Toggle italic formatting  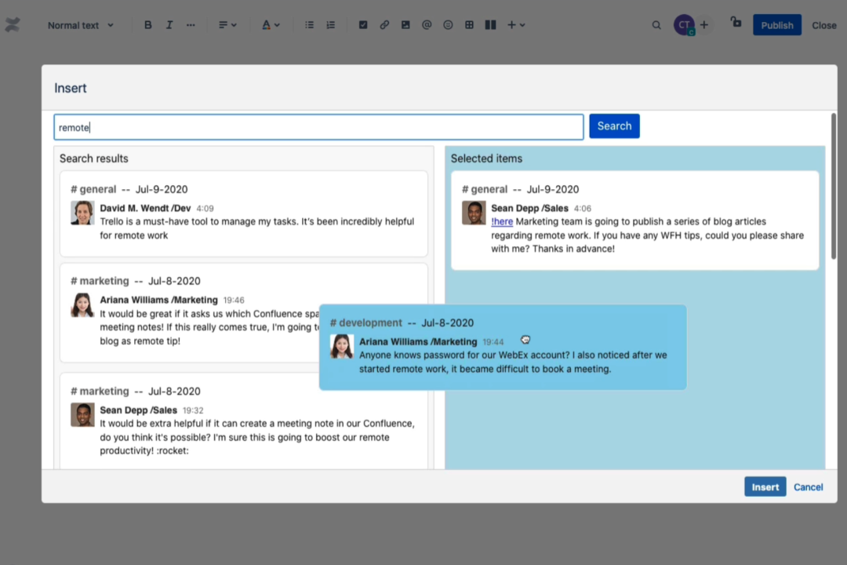pos(169,24)
